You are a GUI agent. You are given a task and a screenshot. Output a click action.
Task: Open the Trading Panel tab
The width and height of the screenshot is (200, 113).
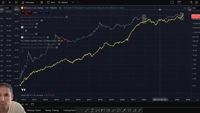pyautogui.click(x=69, y=110)
